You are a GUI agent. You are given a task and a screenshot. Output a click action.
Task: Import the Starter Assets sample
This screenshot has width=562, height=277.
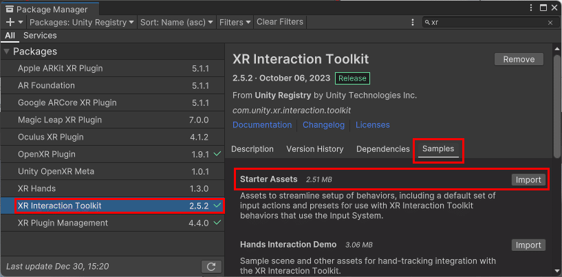click(528, 179)
